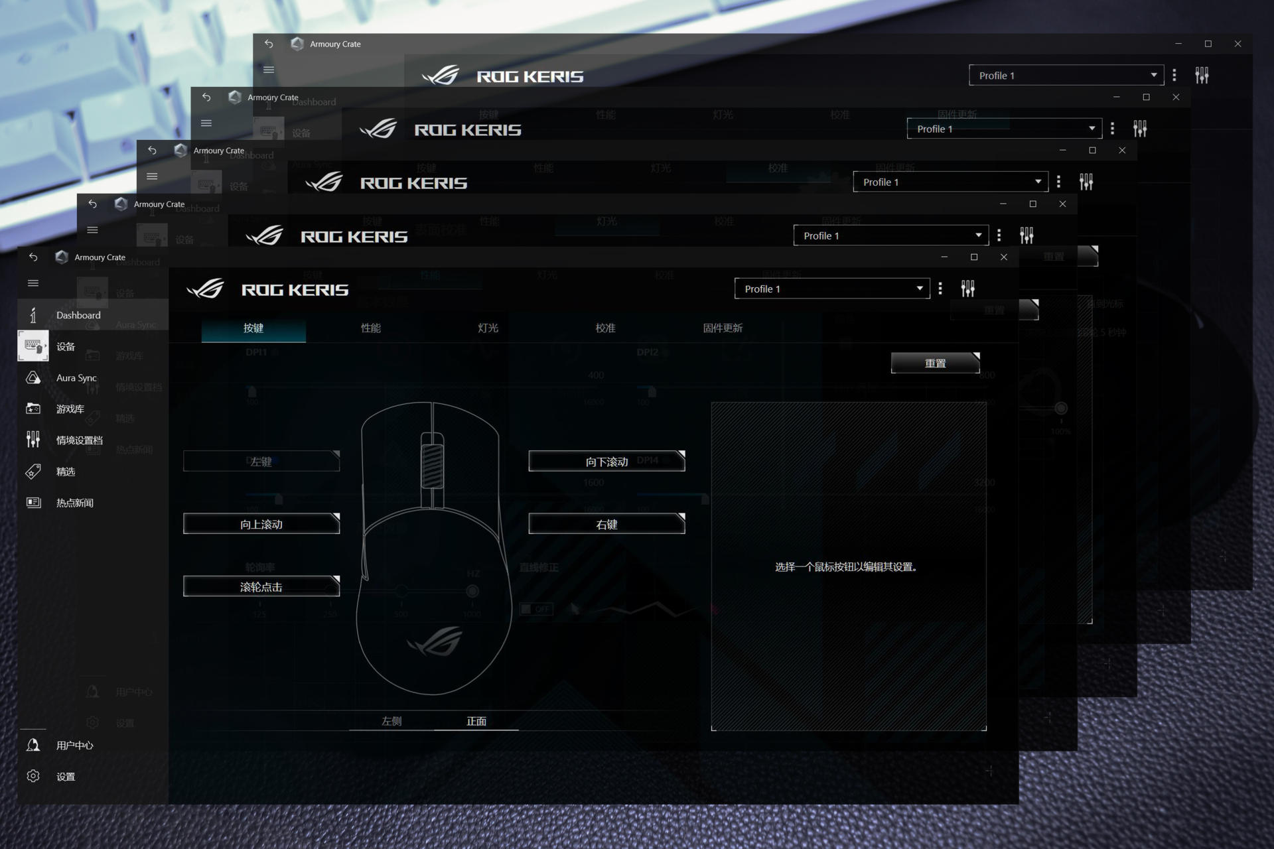
Task: Click the Aura Sync sidebar icon
Action: [33, 378]
